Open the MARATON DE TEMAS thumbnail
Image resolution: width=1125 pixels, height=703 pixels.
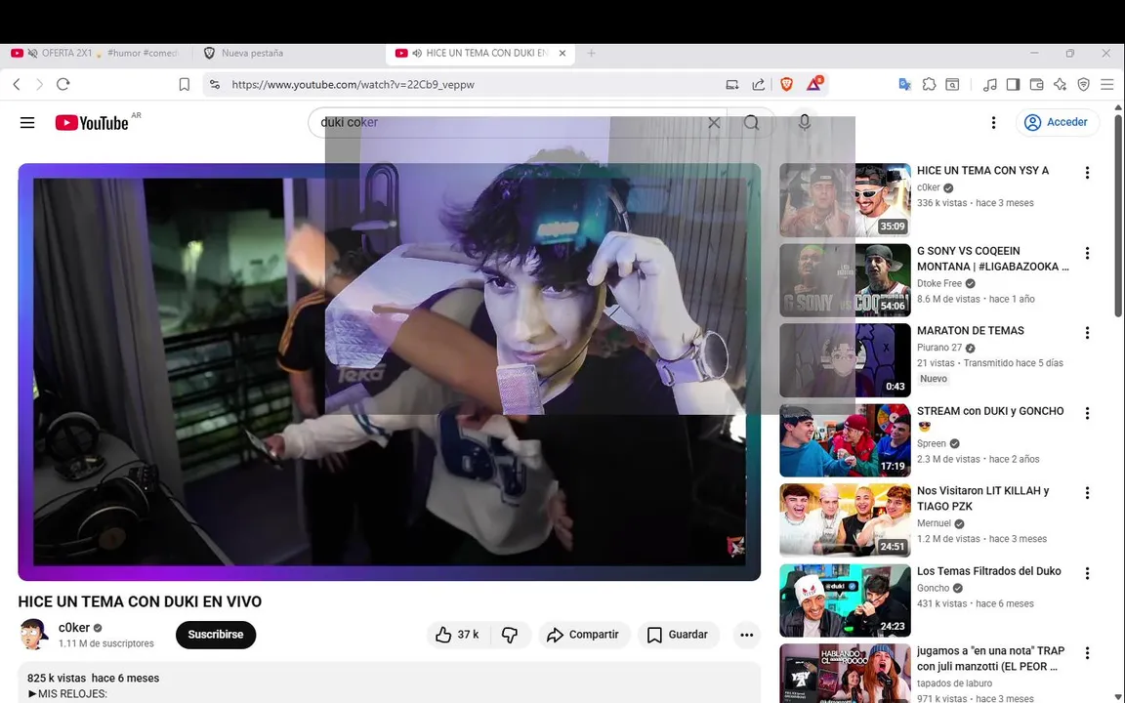(845, 360)
